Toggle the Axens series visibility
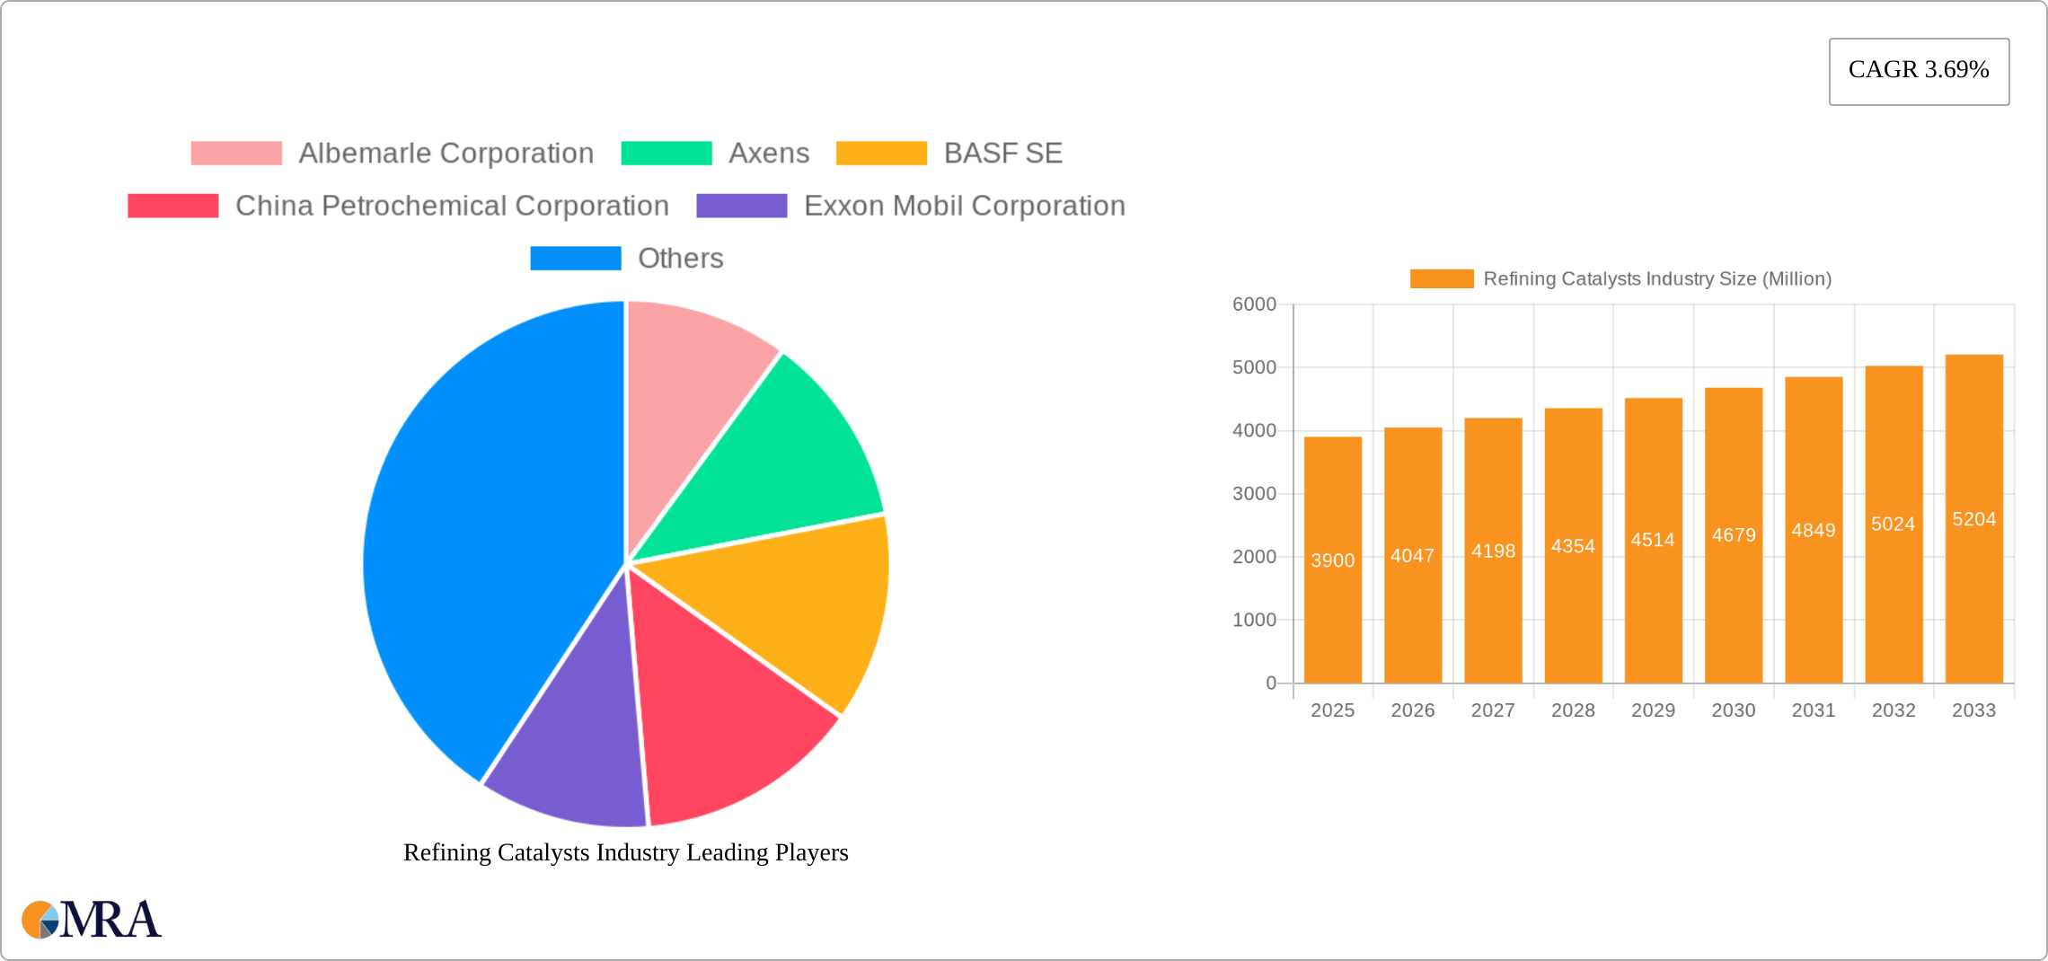The height and width of the screenshot is (961, 2048). [767, 153]
